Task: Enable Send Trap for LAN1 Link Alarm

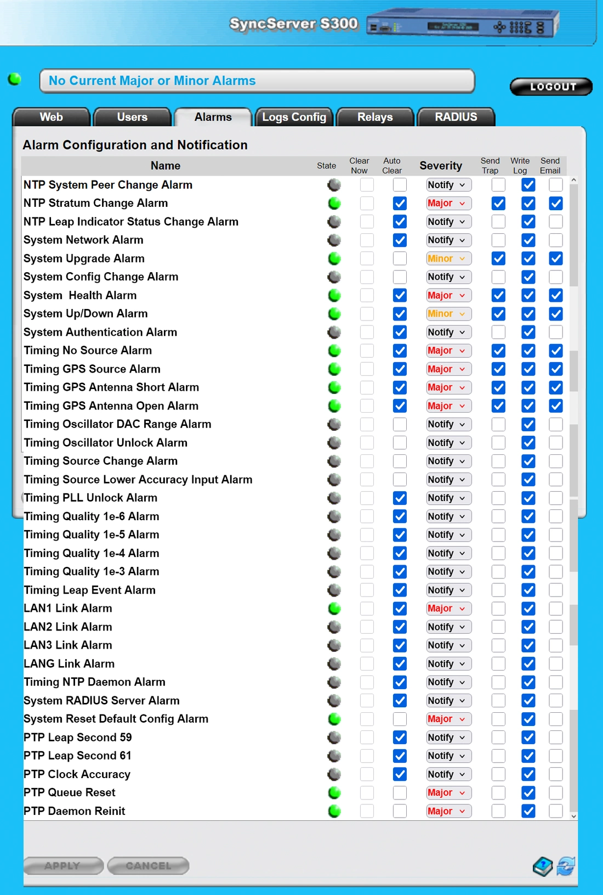Action: pos(498,609)
